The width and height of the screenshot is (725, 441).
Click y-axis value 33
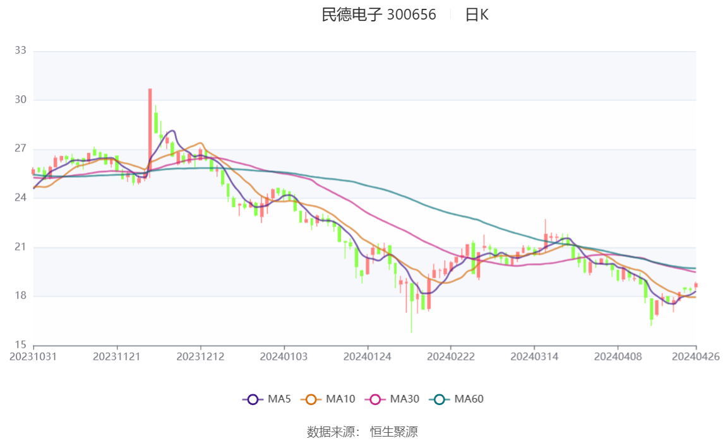[x=20, y=50]
